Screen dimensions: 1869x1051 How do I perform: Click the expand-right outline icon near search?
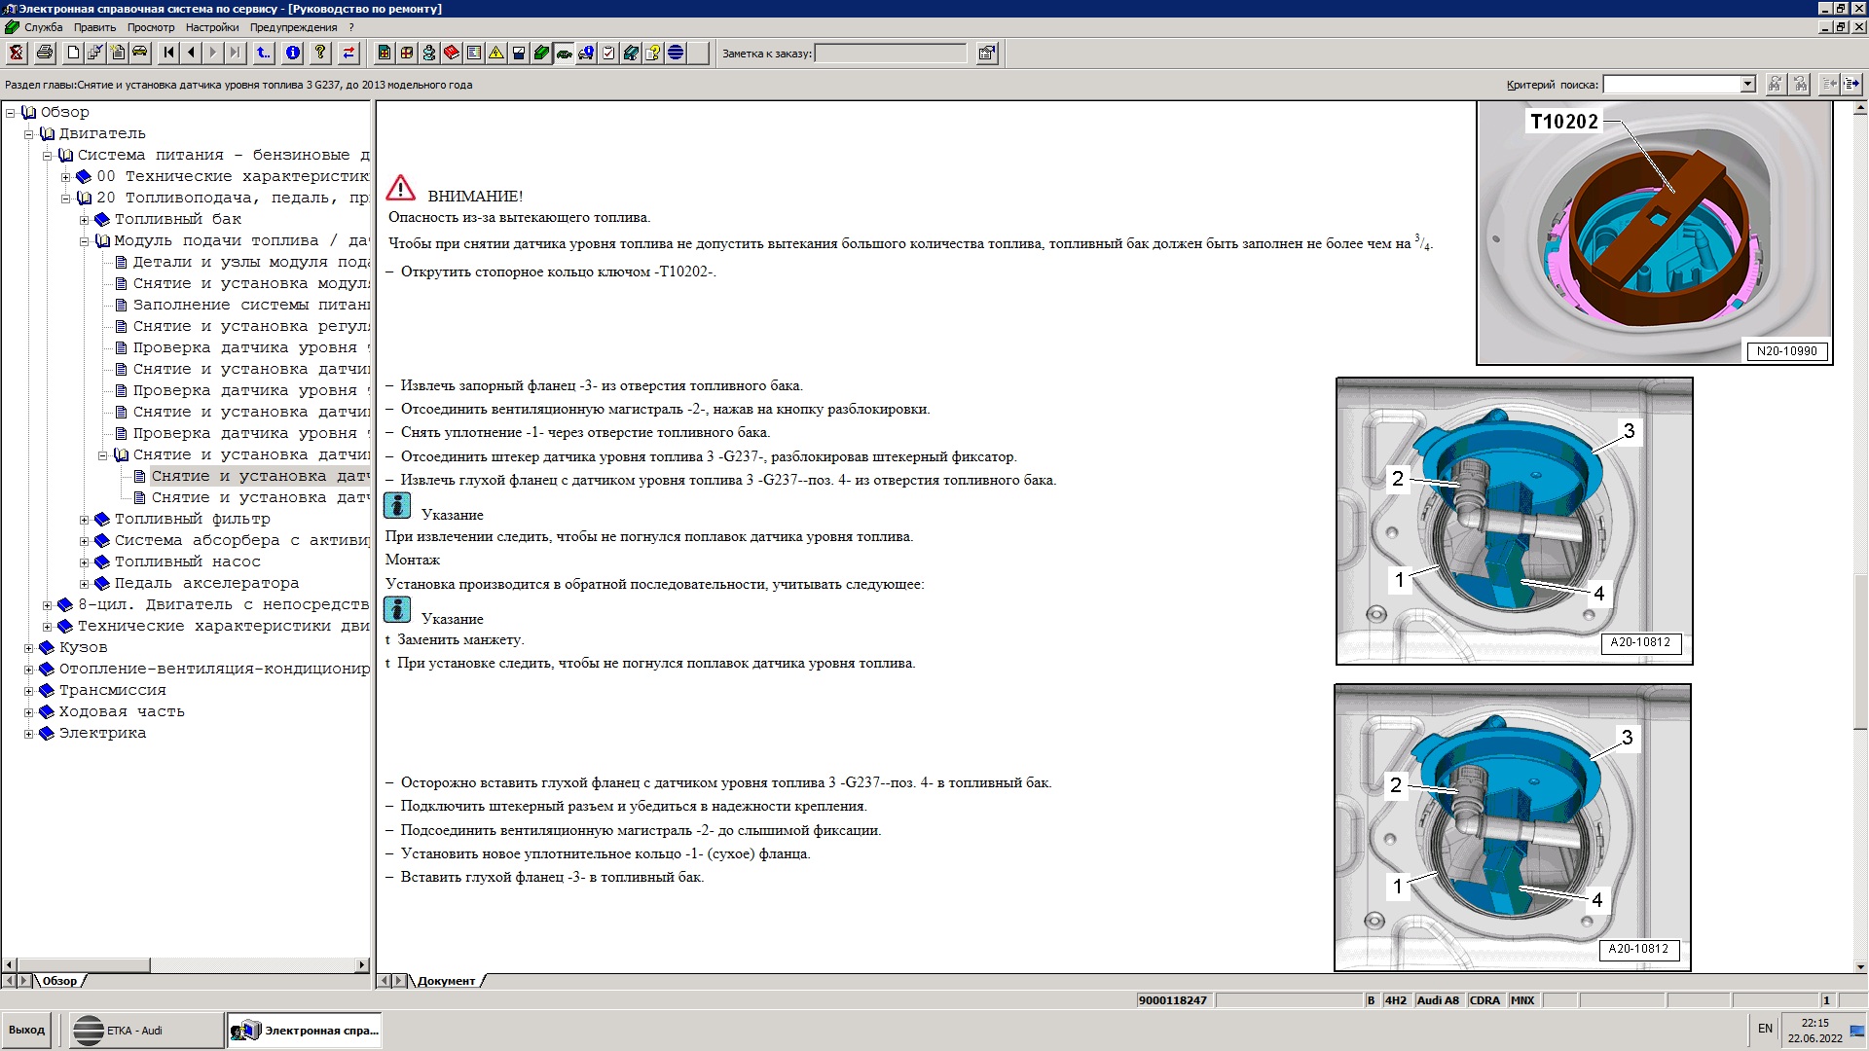point(1852,85)
